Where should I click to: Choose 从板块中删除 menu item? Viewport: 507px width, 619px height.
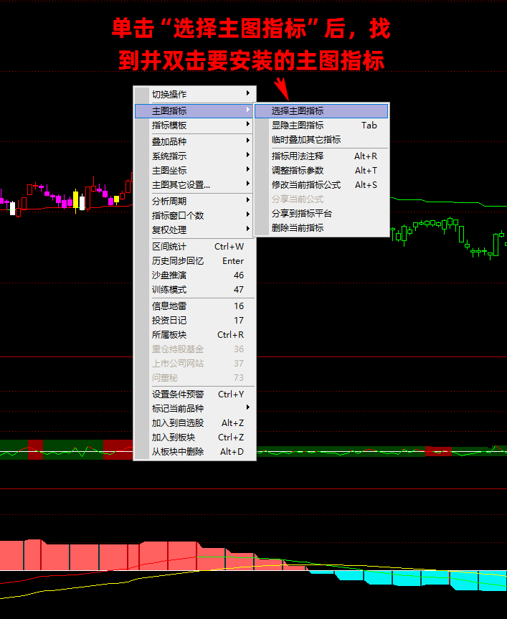pyautogui.click(x=195, y=452)
